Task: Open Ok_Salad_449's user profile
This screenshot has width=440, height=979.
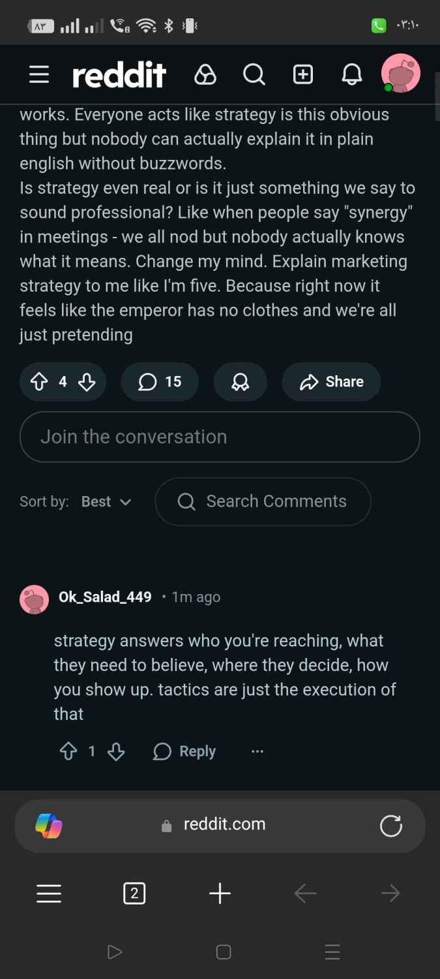Action: point(105,597)
